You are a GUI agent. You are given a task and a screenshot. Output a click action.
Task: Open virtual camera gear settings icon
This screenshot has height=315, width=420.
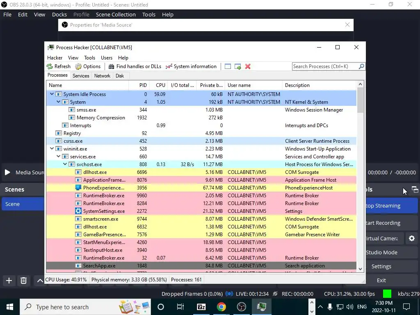pos(412,238)
